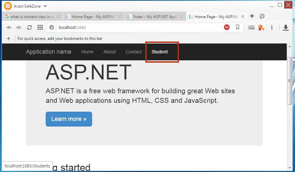
Task: Open the three-dot browser menu
Action: [x=272, y=28]
